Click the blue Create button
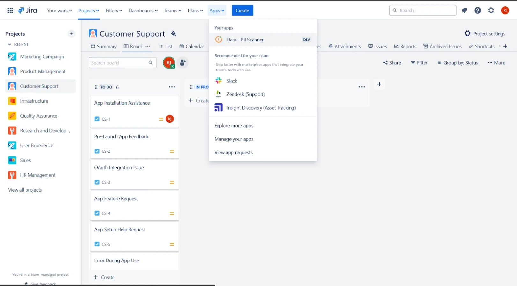 coord(242,11)
